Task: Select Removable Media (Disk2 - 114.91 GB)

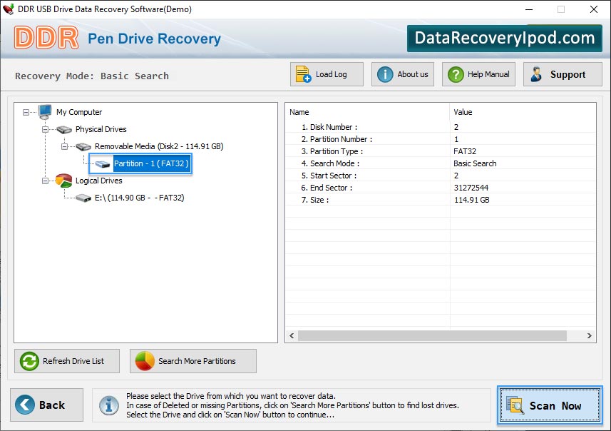Action: pyautogui.click(x=159, y=146)
